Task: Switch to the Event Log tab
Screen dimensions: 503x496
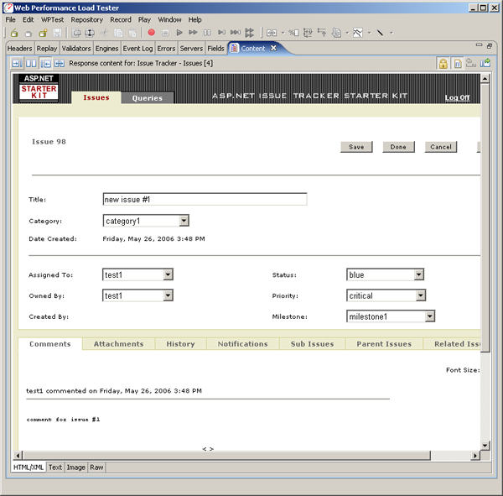Action: (x=137, y=49)
